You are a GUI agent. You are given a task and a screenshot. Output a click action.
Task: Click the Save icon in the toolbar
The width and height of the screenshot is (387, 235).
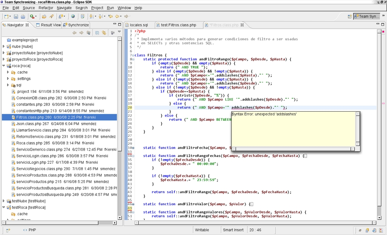click(x=16, y=17)
